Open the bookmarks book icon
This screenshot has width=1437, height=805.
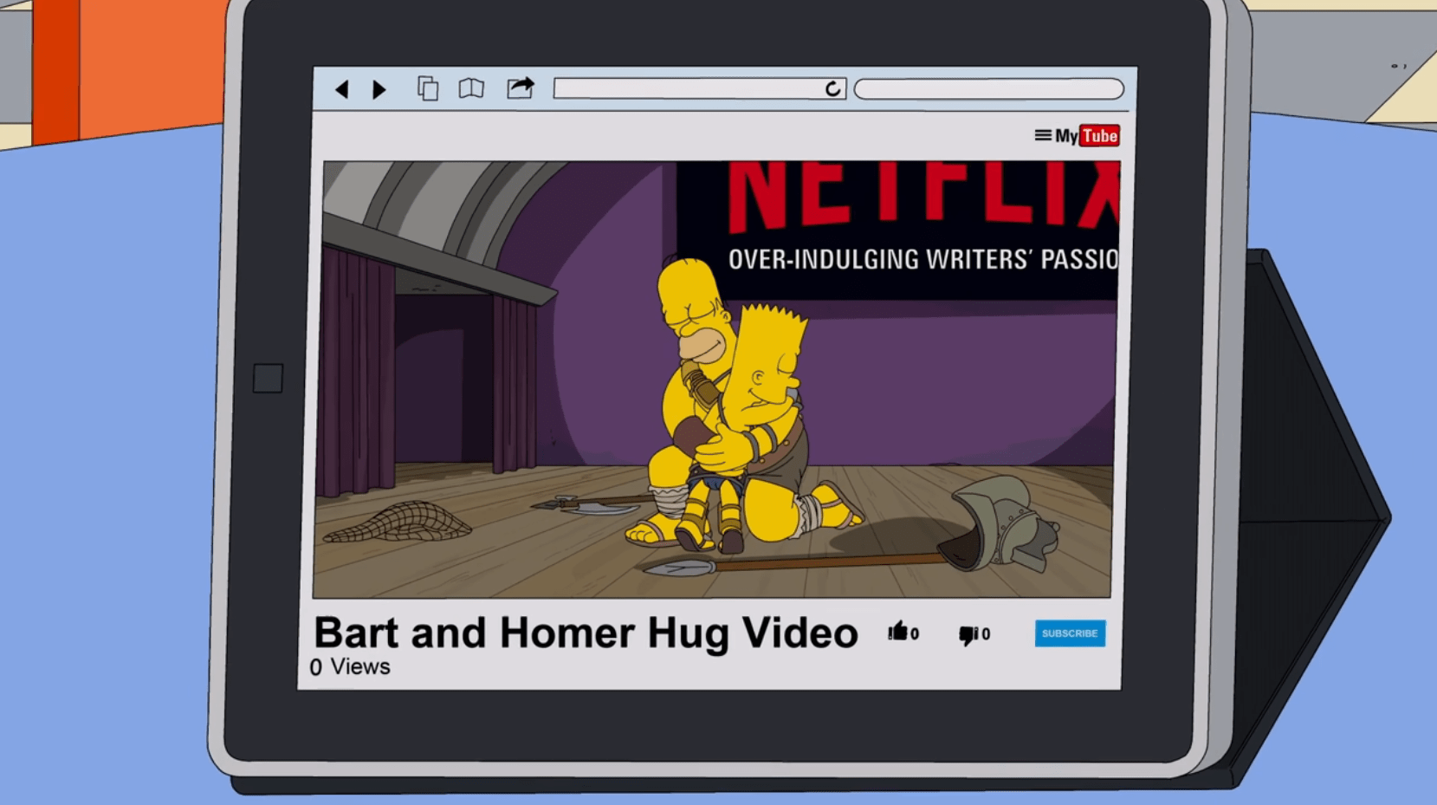[x=471, y=88]
